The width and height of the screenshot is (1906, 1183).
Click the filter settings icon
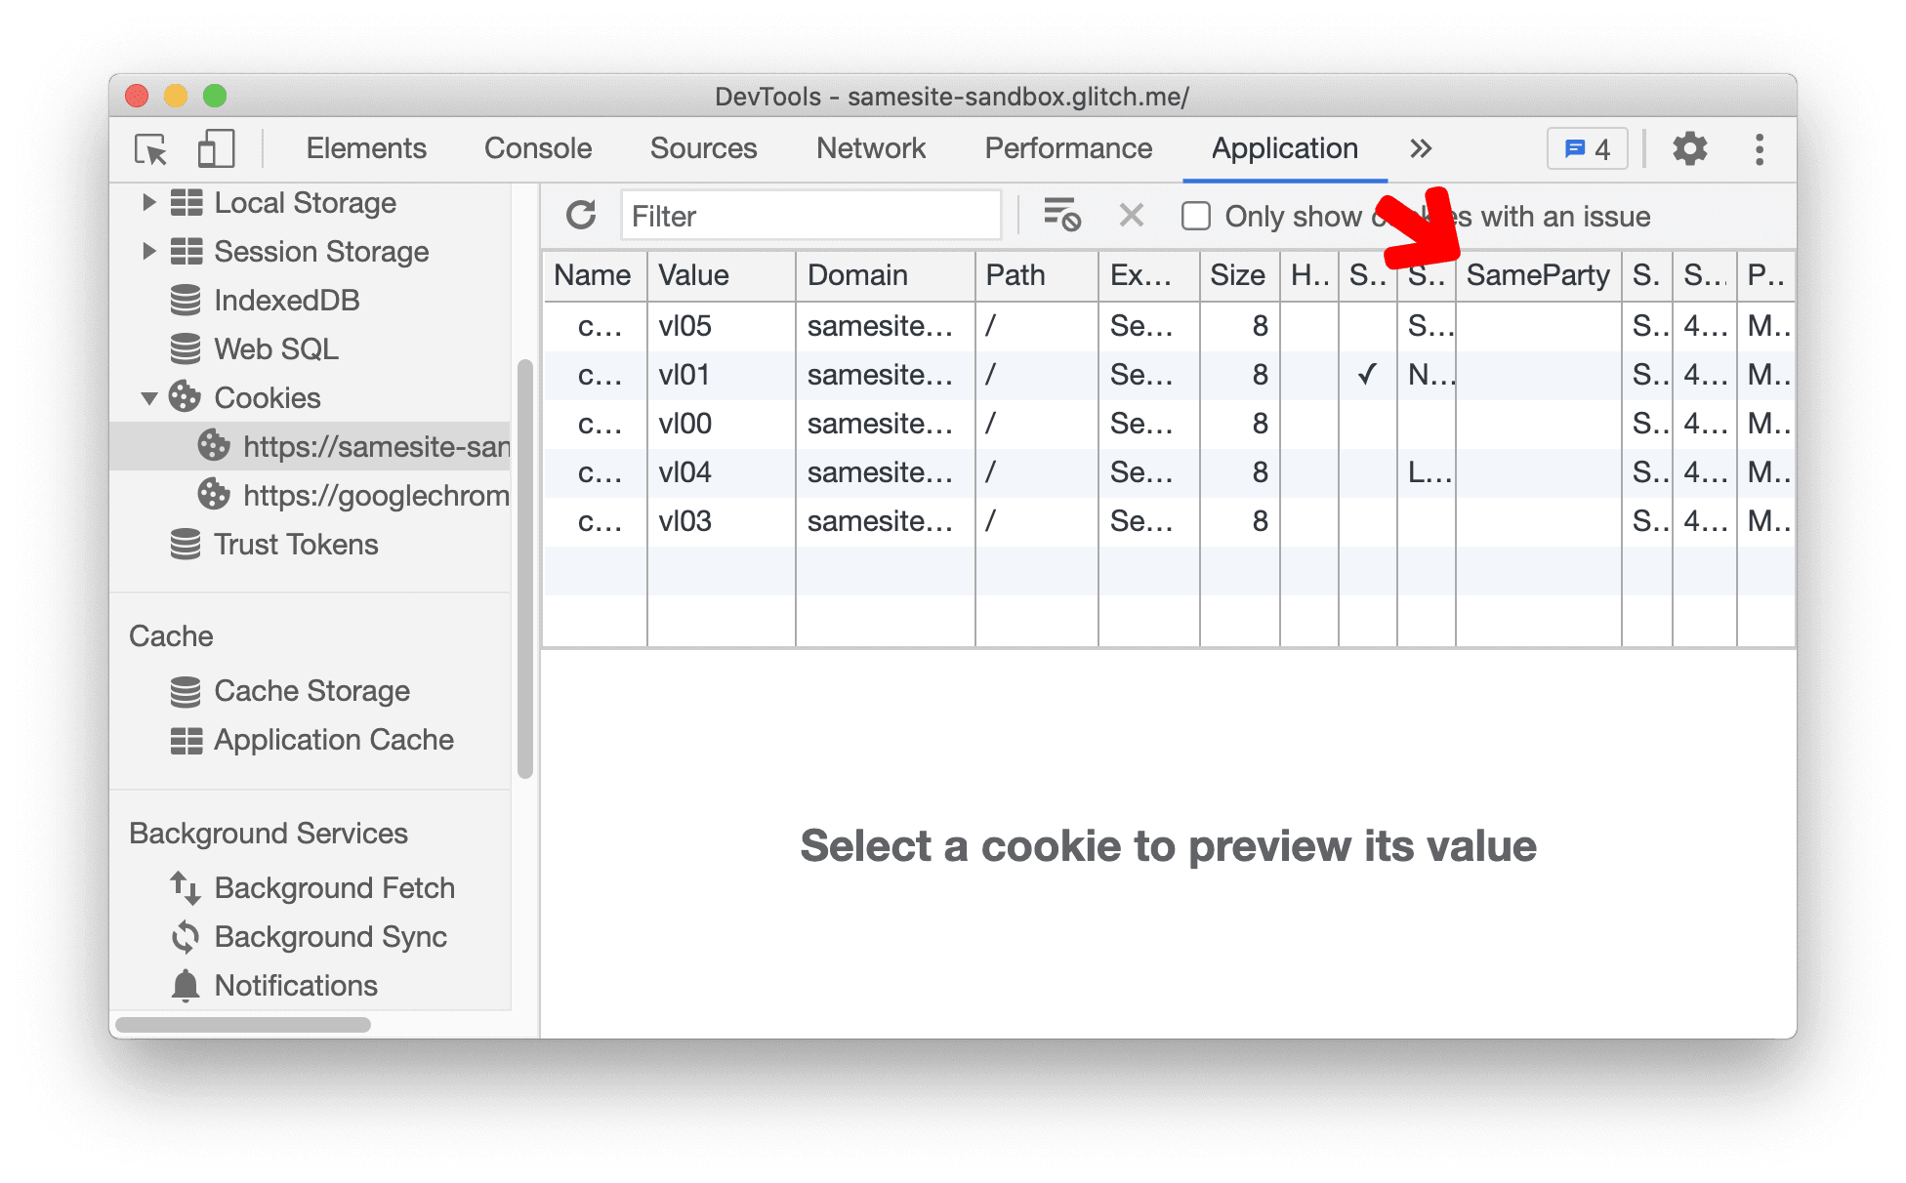click(x=1063, y=216)
